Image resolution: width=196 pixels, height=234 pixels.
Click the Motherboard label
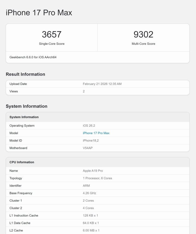point(18,148)
